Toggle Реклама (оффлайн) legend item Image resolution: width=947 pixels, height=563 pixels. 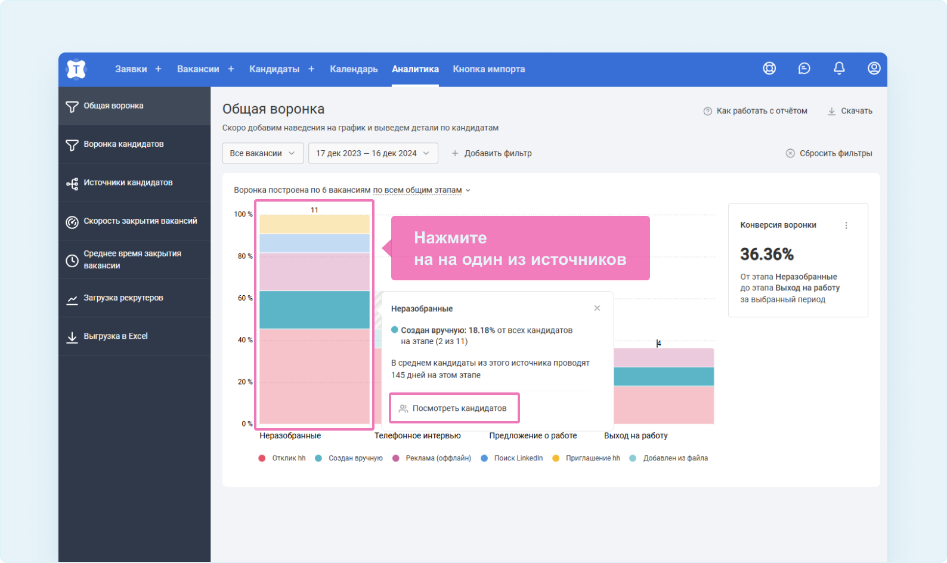(432, 458)
